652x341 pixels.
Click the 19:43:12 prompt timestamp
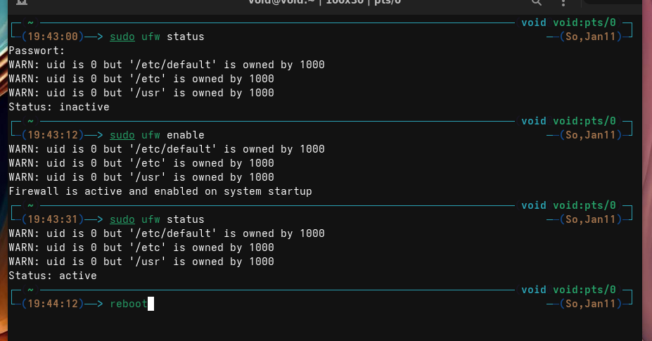click(53, 135)
